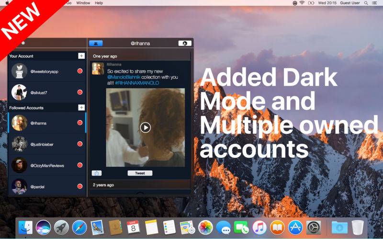Click the Tweet button below the video
383x239 pixels.
pos(140,173)
